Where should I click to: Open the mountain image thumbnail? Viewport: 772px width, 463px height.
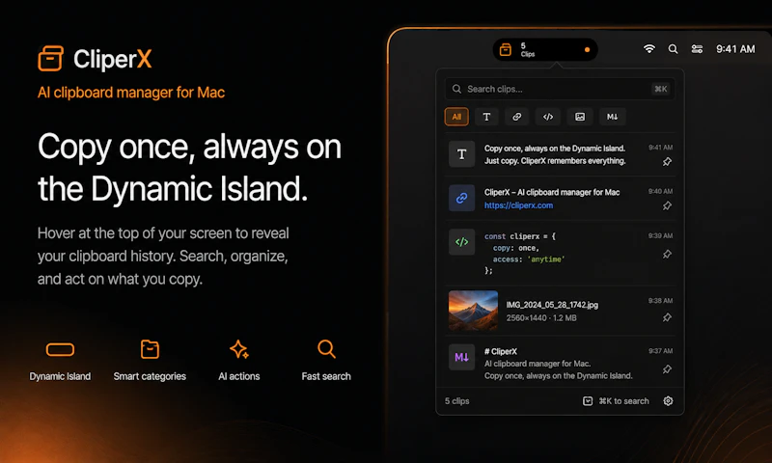point(473,311)
